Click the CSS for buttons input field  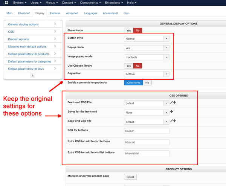pyautogui.click(x=147, y=131)
